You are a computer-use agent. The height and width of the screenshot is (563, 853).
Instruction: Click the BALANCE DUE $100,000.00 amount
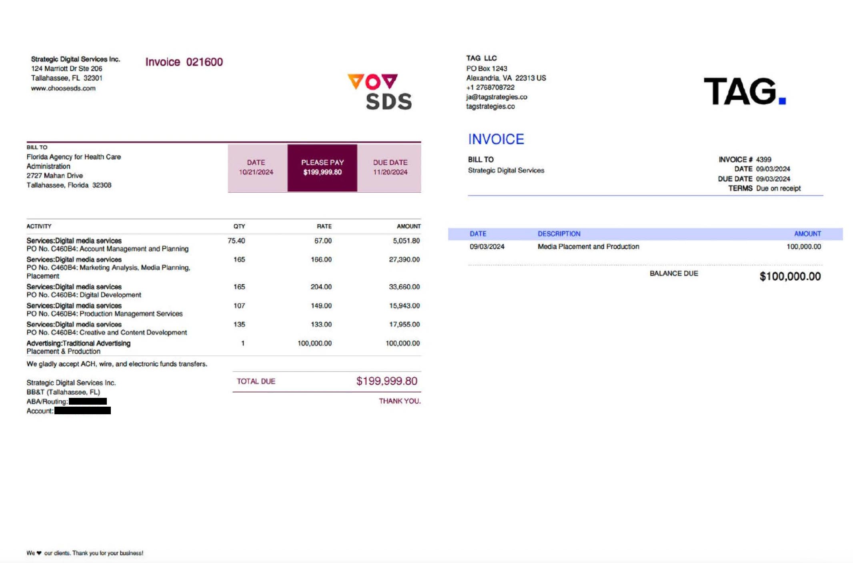[x=790, y=276]
